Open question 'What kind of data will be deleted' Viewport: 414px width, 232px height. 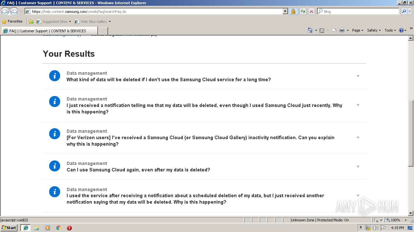169,80
